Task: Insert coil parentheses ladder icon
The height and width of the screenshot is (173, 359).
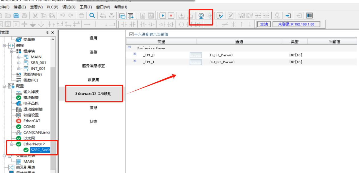Action: point(181,24)
